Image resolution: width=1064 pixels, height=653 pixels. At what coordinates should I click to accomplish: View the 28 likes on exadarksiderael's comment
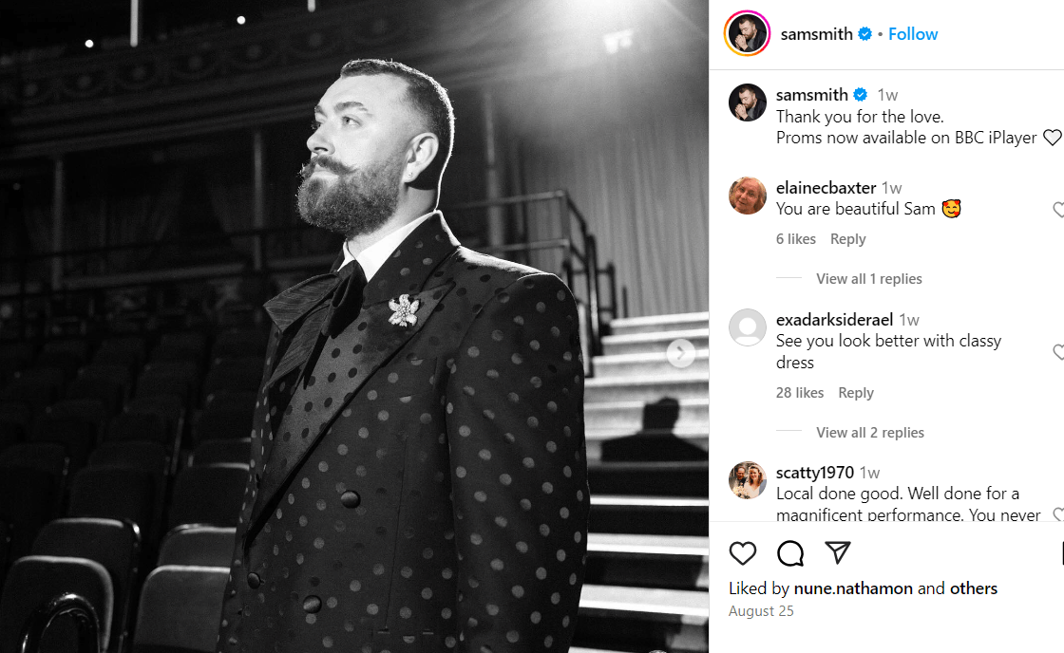point(800,393)
